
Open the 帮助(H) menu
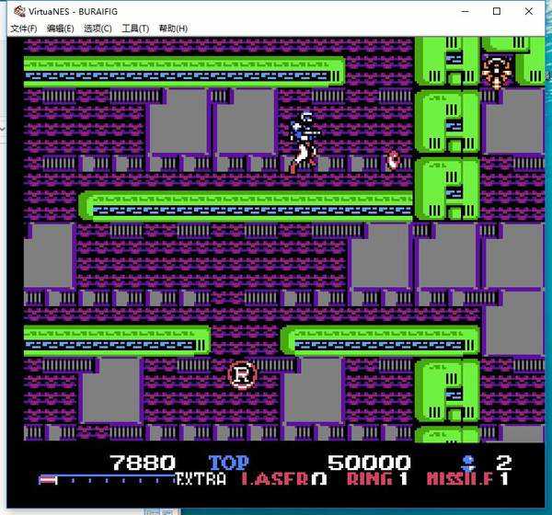173,29
